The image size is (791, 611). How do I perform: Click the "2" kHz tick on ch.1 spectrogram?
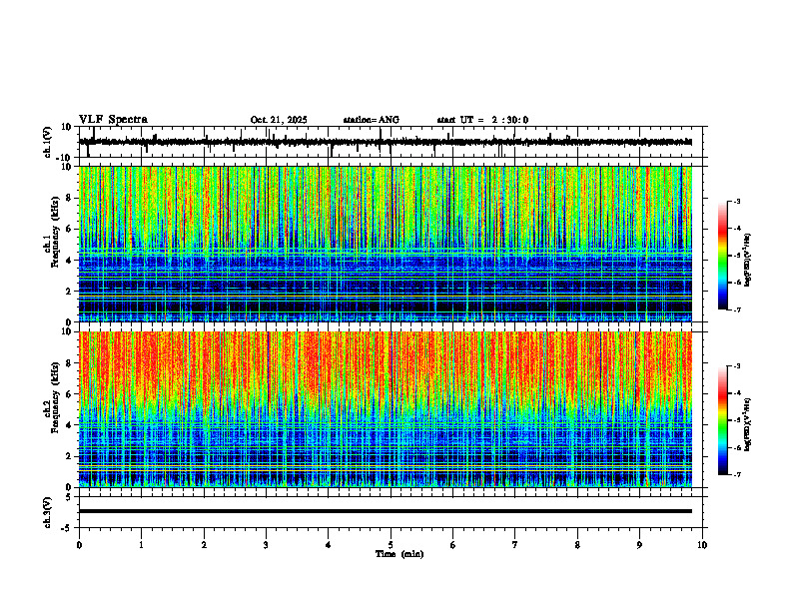pos(70,292)
